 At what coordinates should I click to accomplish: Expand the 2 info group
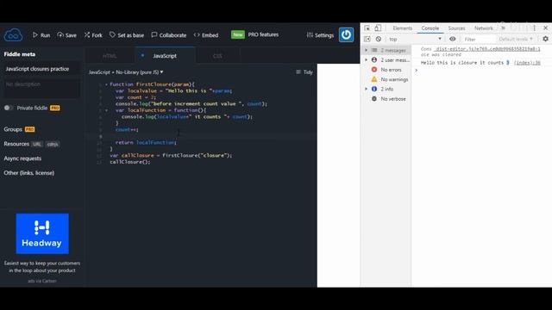(x=386, y=89)
